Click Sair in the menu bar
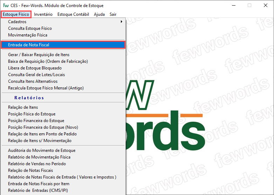The height and width of the screenshot is (195, 274). [113, 14]
